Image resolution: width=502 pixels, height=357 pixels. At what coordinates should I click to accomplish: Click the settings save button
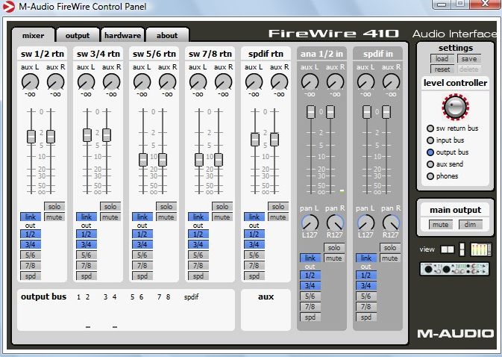469,59
